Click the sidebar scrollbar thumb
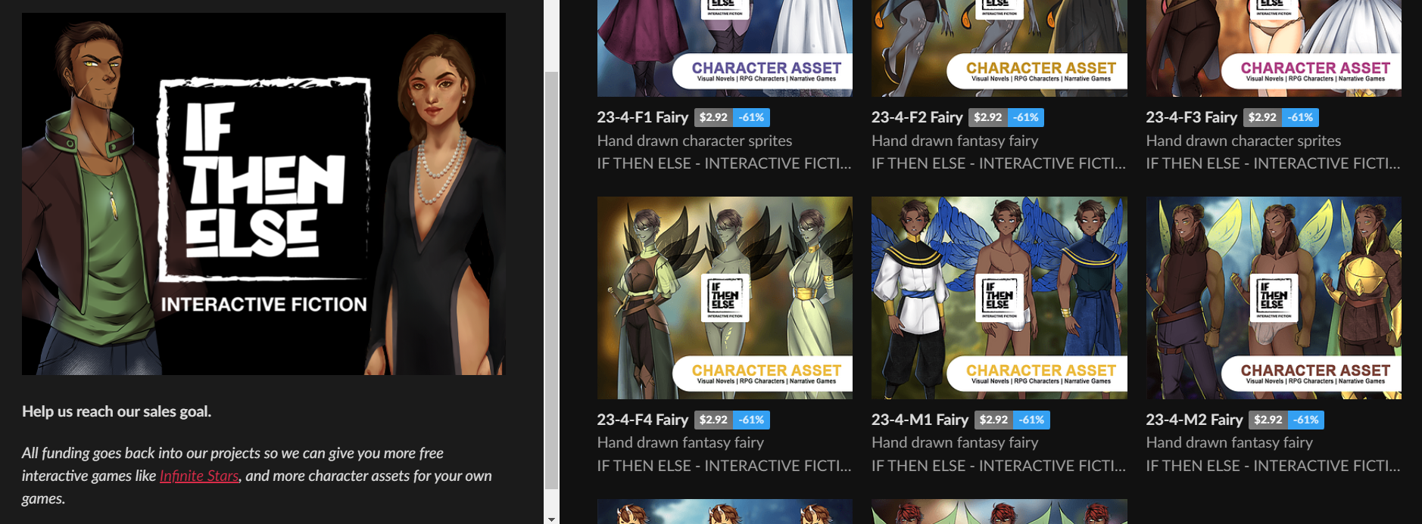 click(x=551, y=281)
